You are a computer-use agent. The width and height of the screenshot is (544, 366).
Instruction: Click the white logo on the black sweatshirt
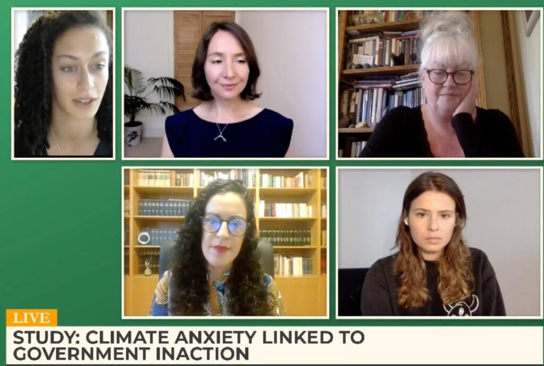[x=463, y=307]
